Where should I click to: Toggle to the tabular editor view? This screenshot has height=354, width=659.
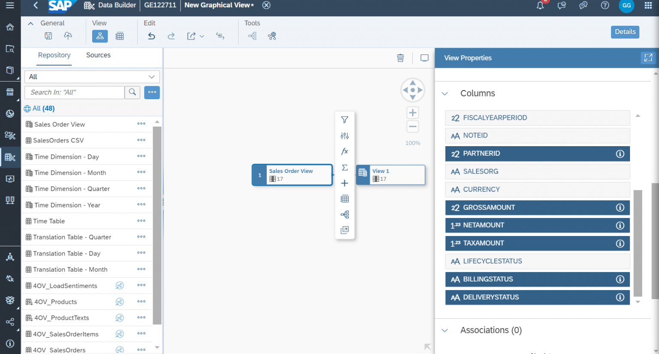(119, 36)
